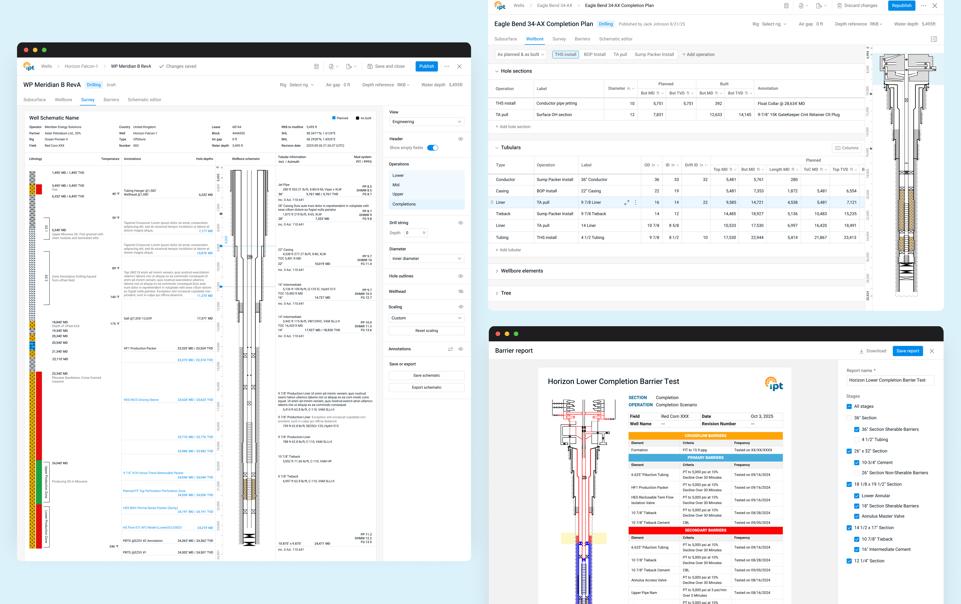Screen dimensions: 961x604
Task: Click the blue Planned legend swatch
Action: [x=334, y=118]
